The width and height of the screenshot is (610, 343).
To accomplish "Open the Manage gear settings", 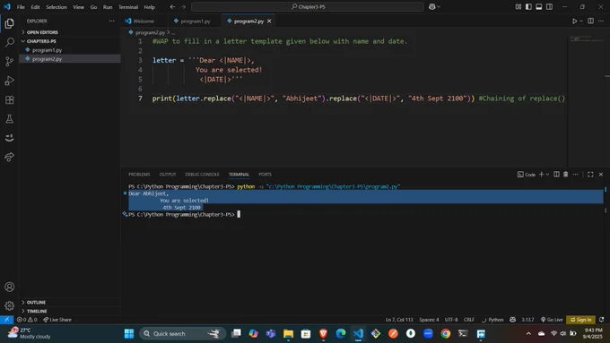I will (x=9, y=306).
